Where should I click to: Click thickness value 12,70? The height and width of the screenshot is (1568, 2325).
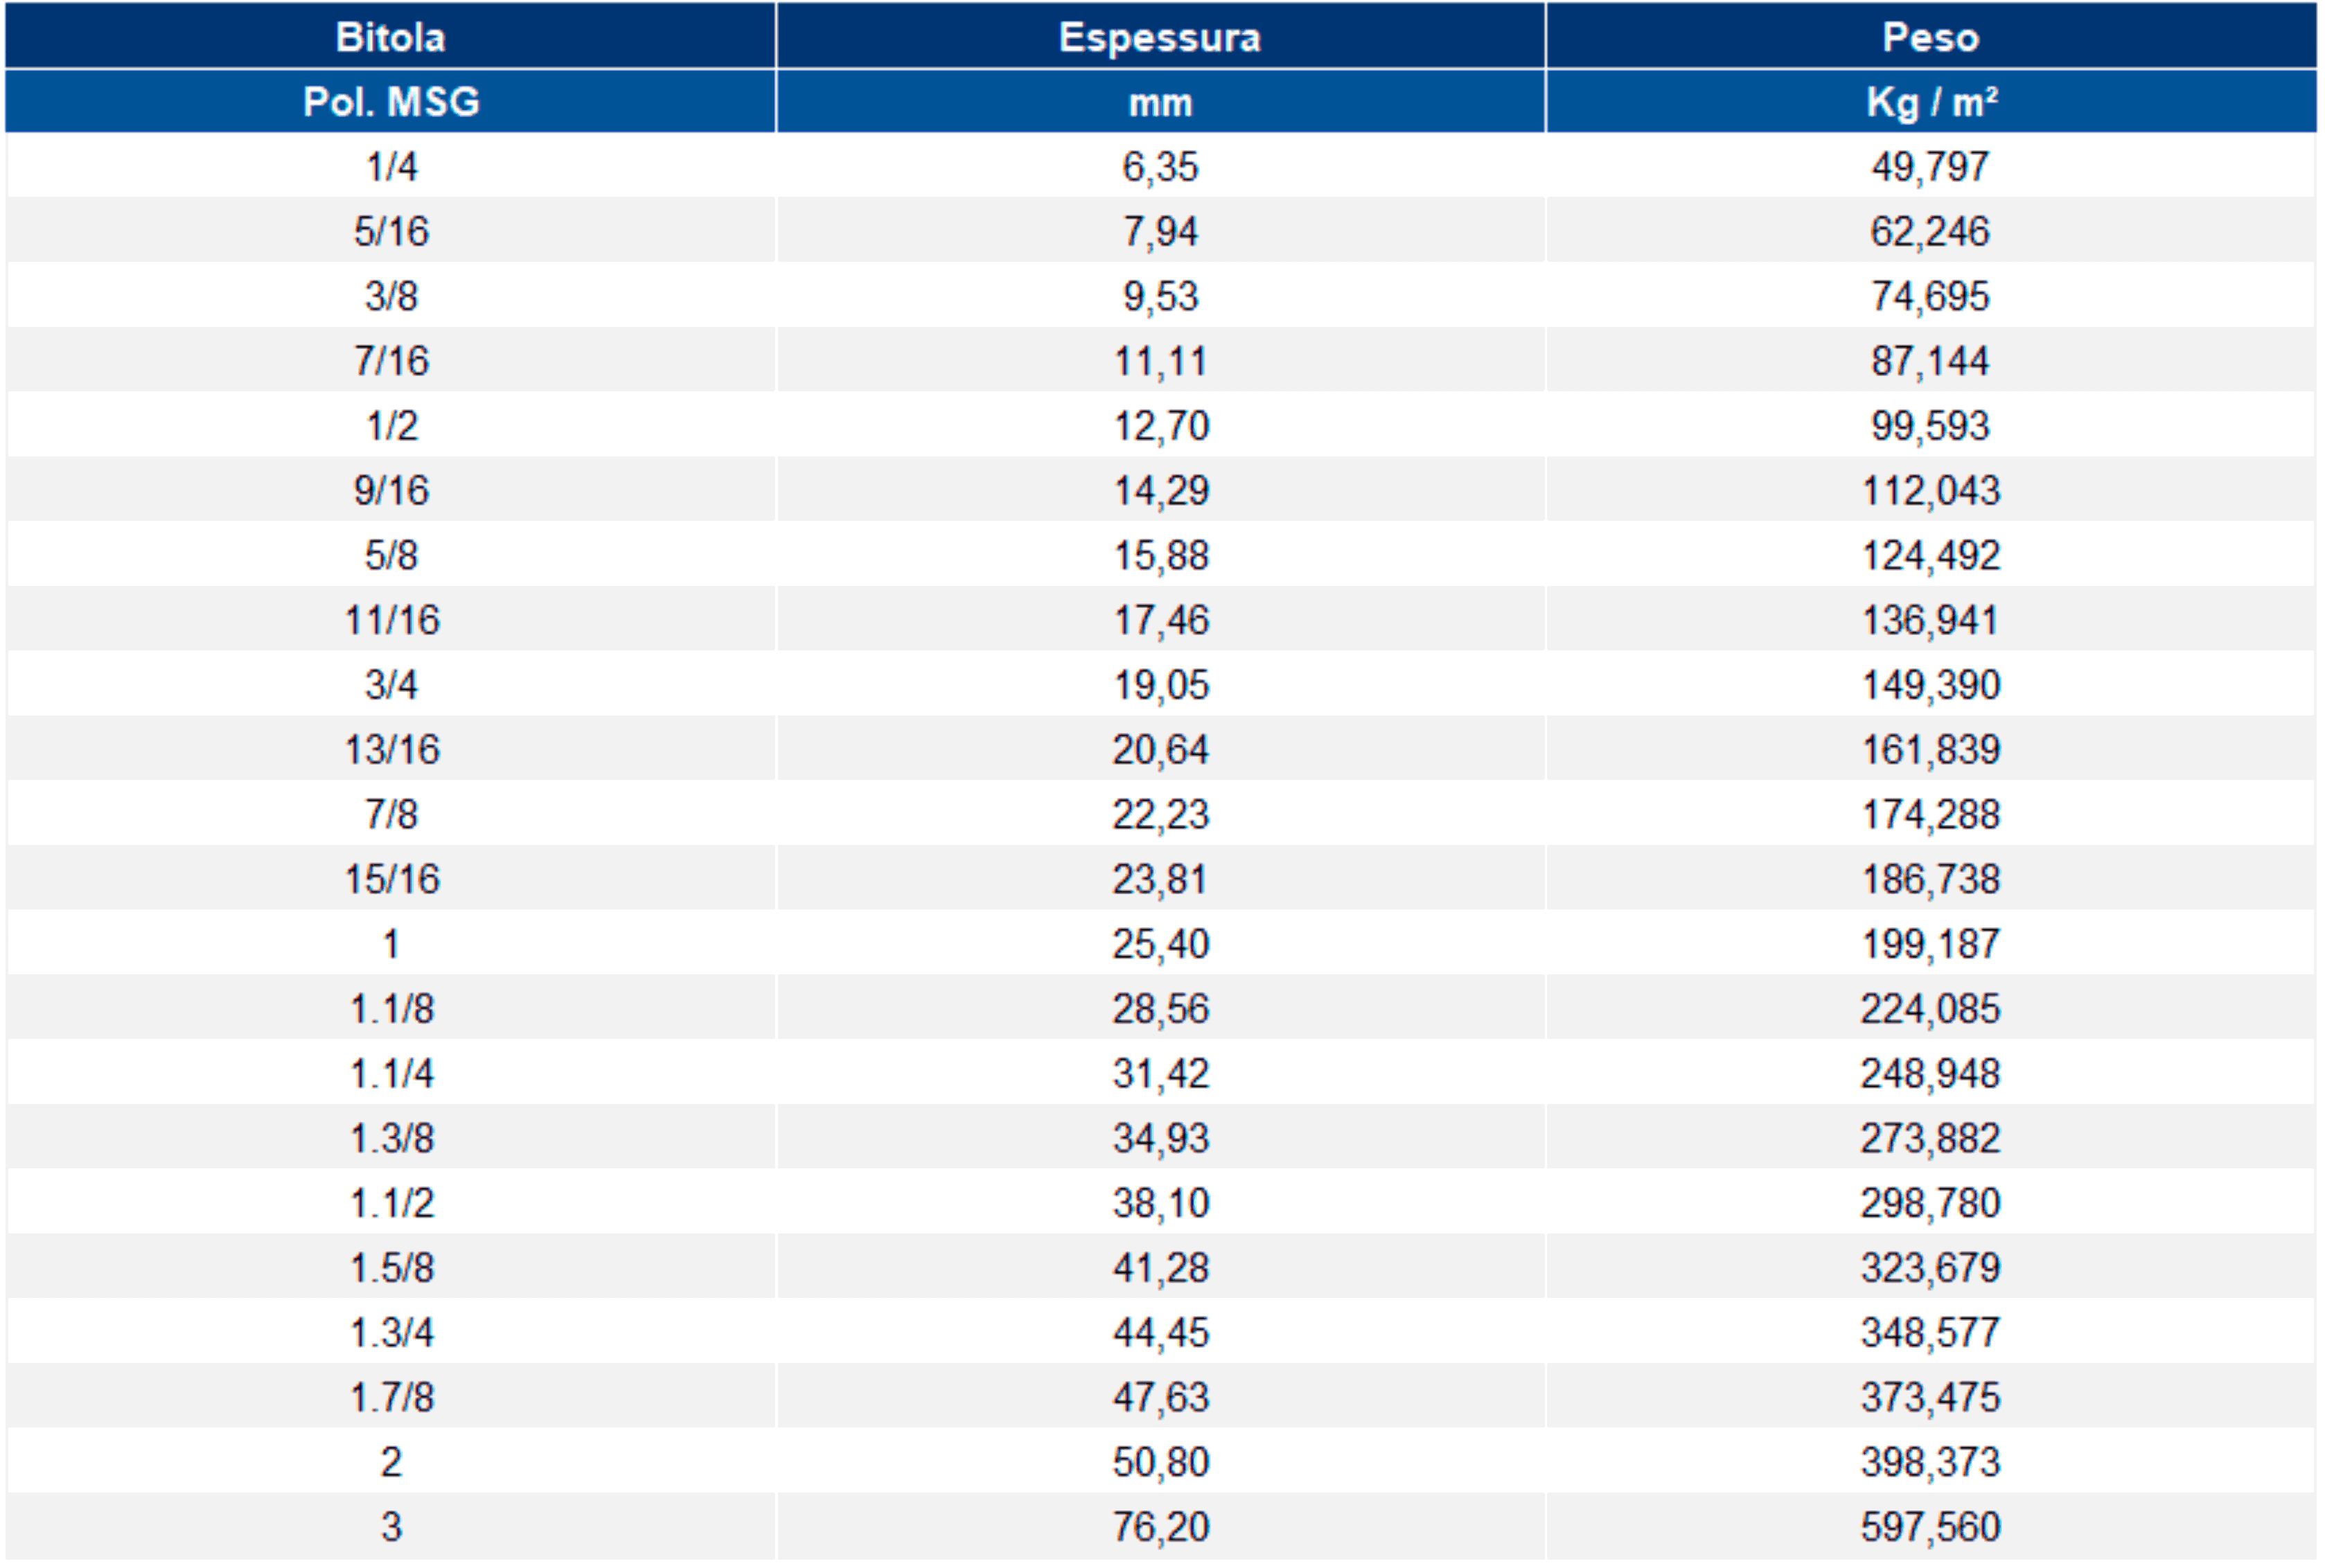[x=1161, y=425]
